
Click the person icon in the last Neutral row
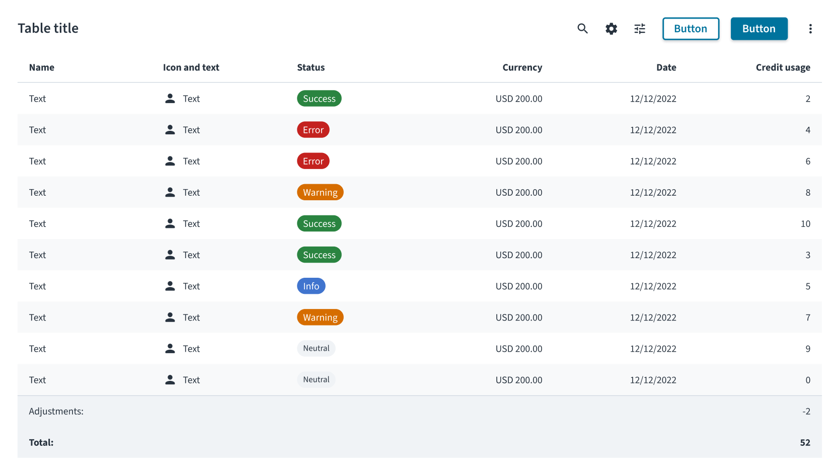[170, 379]
